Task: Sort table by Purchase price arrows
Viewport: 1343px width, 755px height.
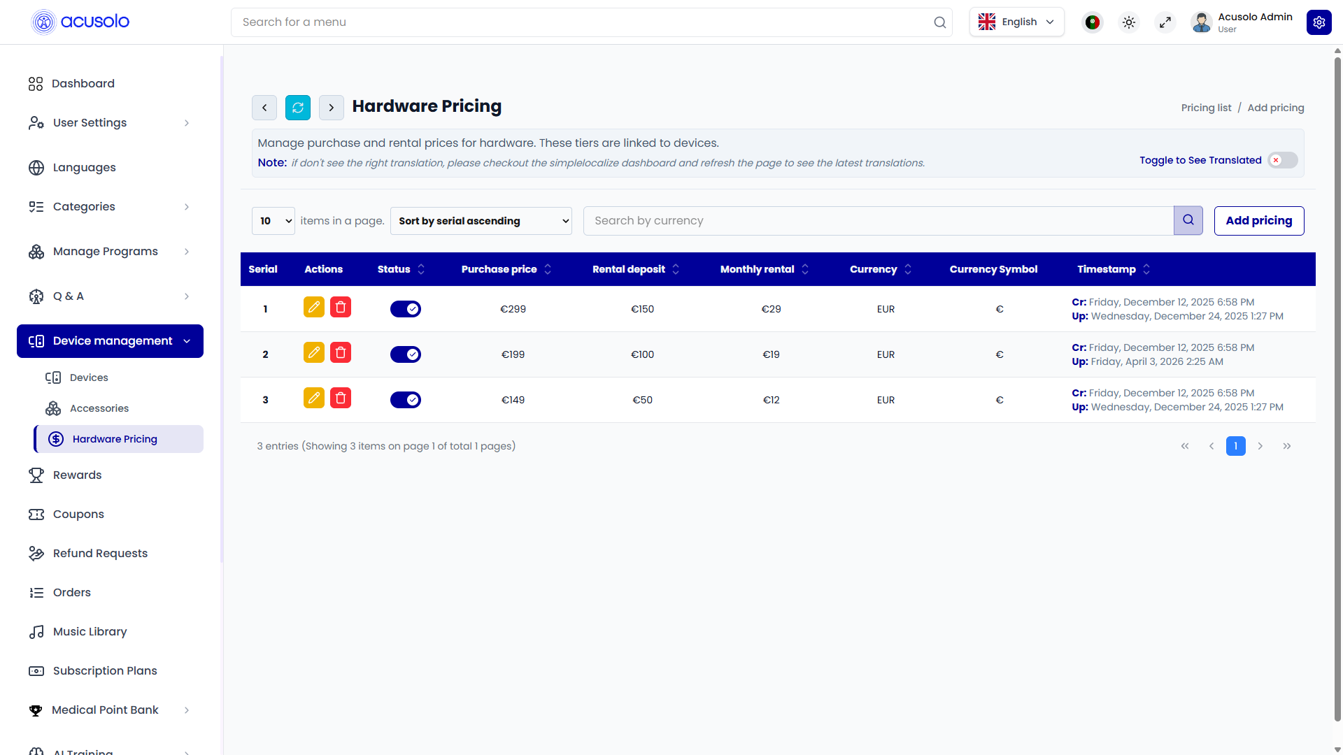Action: point(548,269)
